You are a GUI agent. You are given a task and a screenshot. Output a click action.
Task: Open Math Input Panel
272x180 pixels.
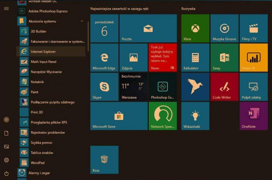(x=51, y=62)
